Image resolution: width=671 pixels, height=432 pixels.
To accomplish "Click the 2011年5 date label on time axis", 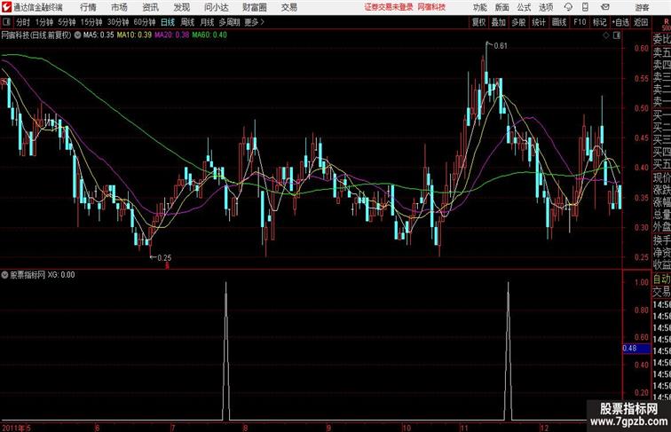I will pos(16,428).
